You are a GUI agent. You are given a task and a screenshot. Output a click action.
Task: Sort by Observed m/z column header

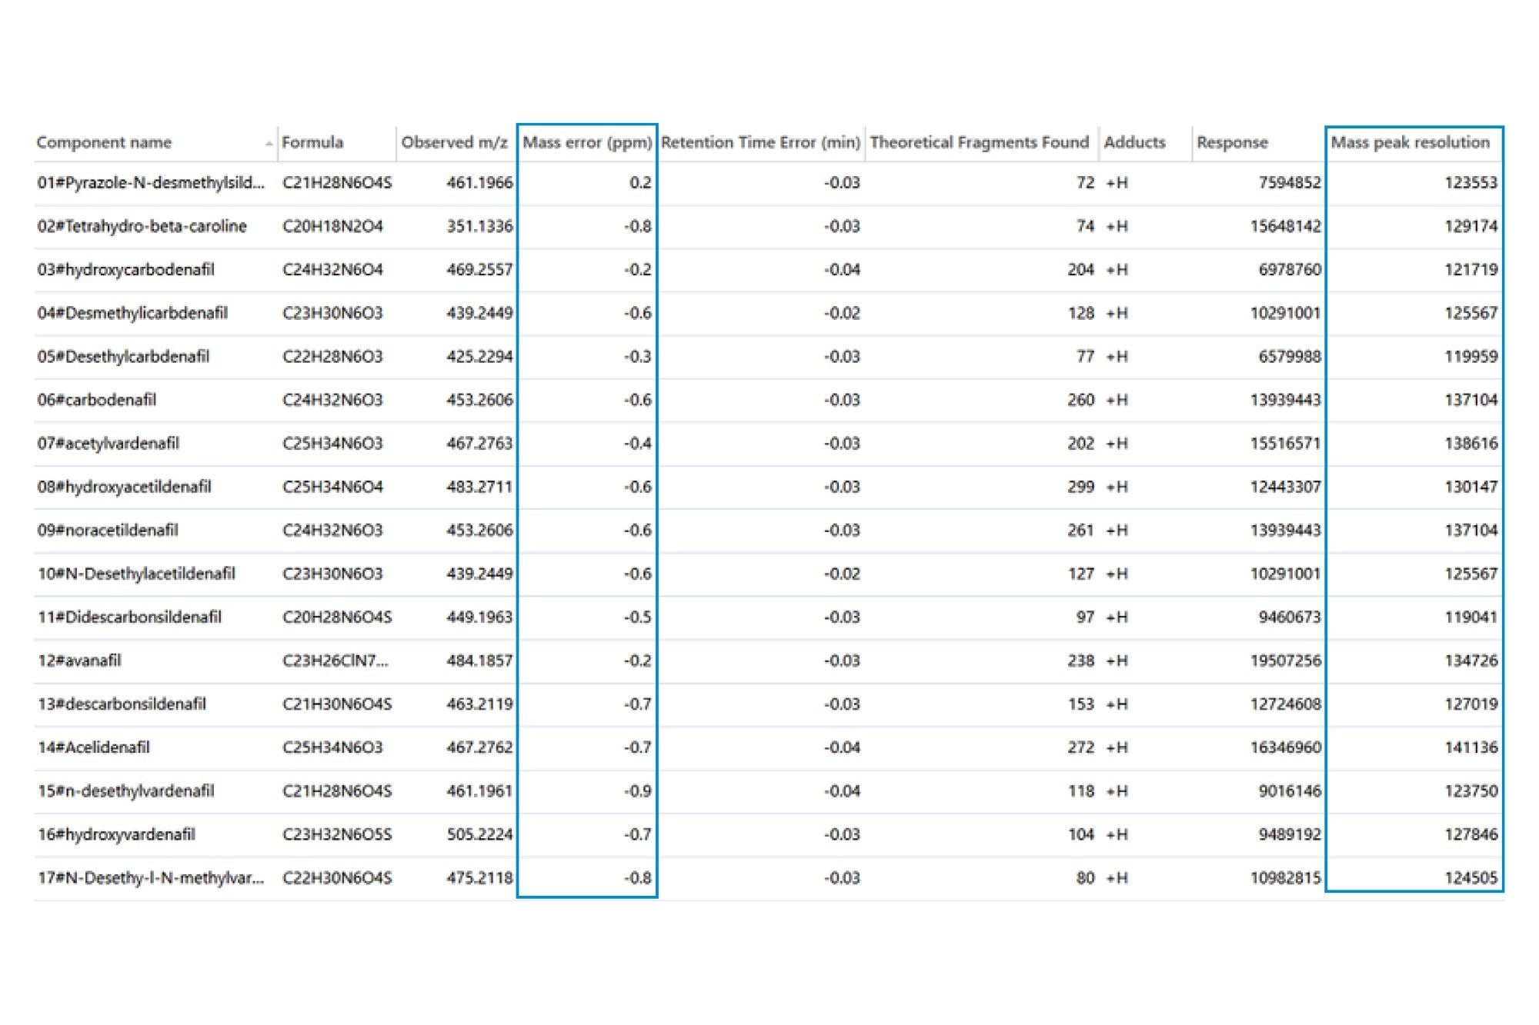point(454,142)
